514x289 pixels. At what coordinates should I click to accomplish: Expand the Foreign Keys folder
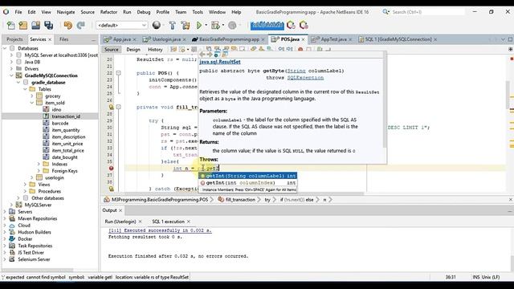pos(39,171)
